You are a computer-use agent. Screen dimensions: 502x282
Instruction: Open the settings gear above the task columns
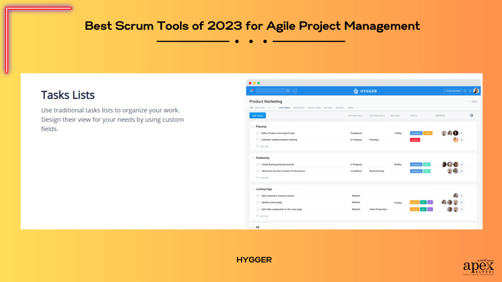(x=471, y=115)
